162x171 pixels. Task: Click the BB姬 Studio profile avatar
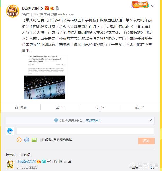click(x=12, y=11)
